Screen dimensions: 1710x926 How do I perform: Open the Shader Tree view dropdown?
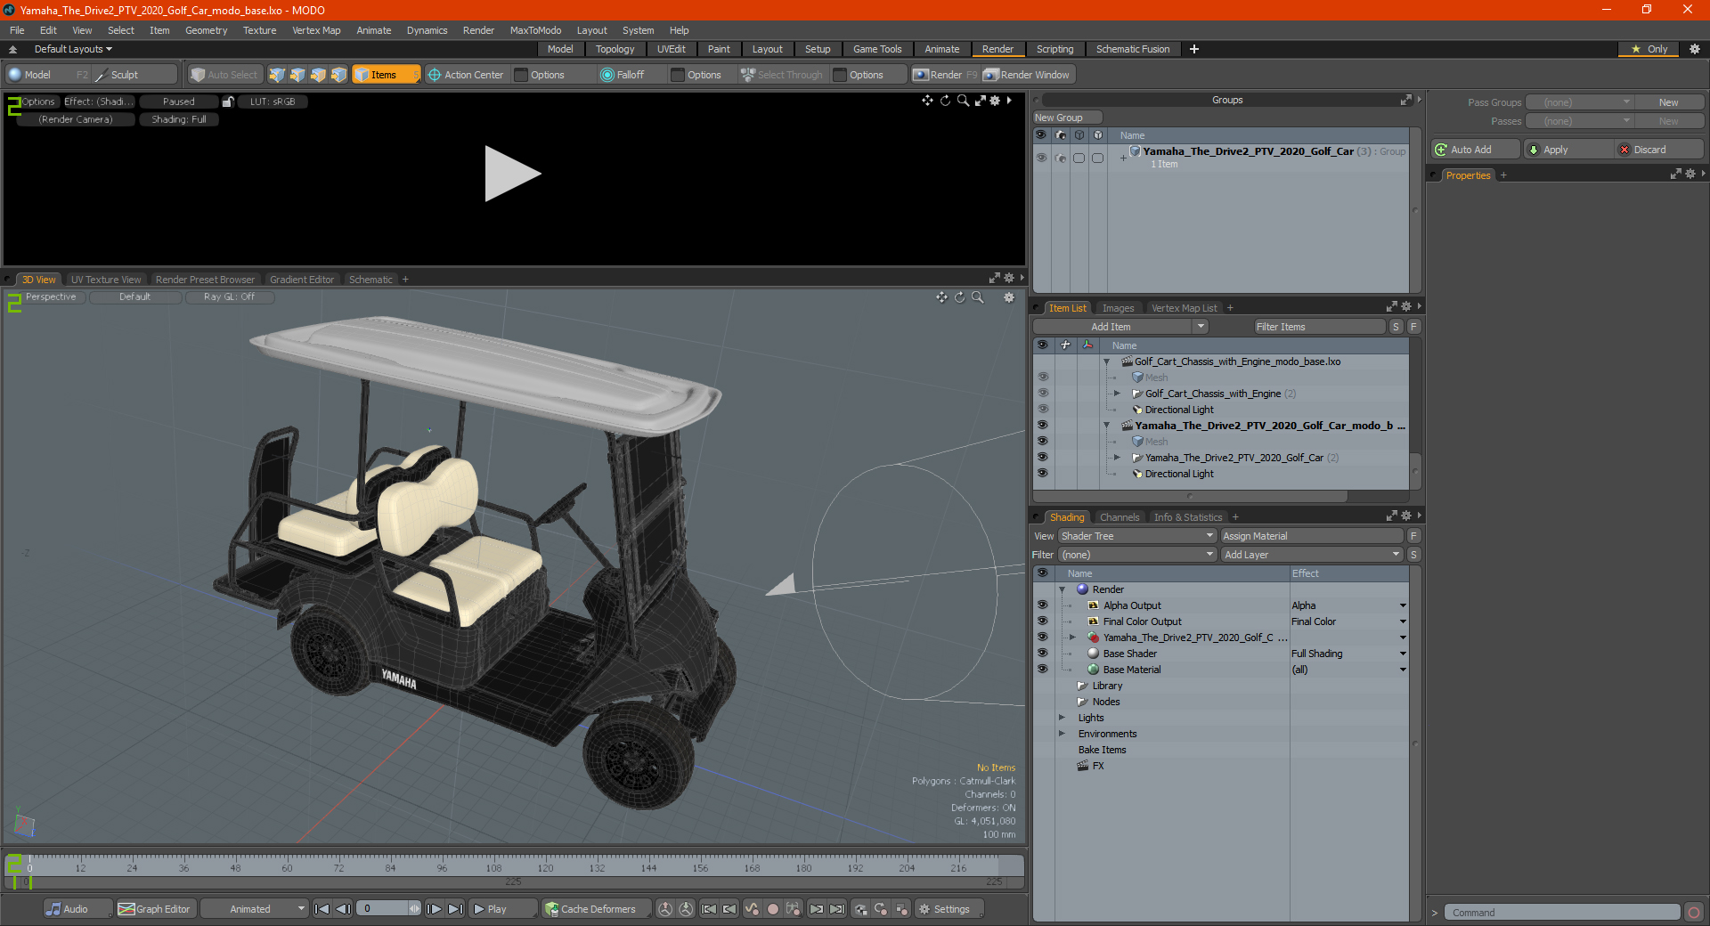tap(1137, 536)
